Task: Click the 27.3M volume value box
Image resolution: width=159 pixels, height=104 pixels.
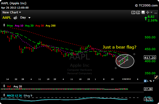Action: (148, 89)
